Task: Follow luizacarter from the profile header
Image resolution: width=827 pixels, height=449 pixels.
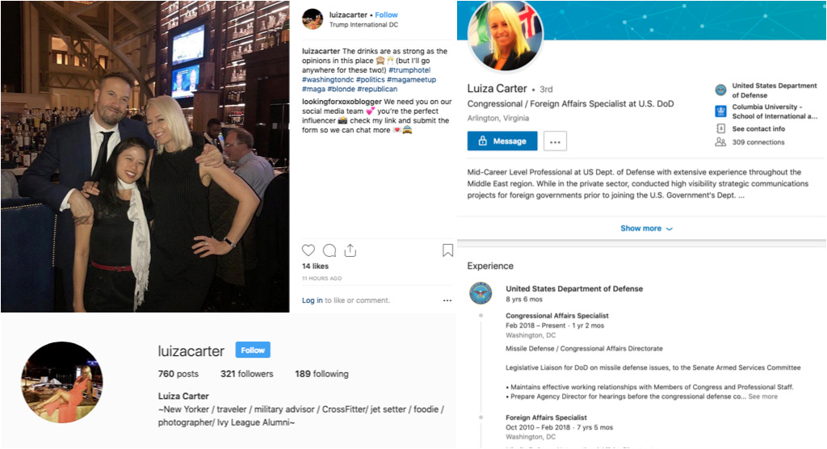Action: coord(253,350)
